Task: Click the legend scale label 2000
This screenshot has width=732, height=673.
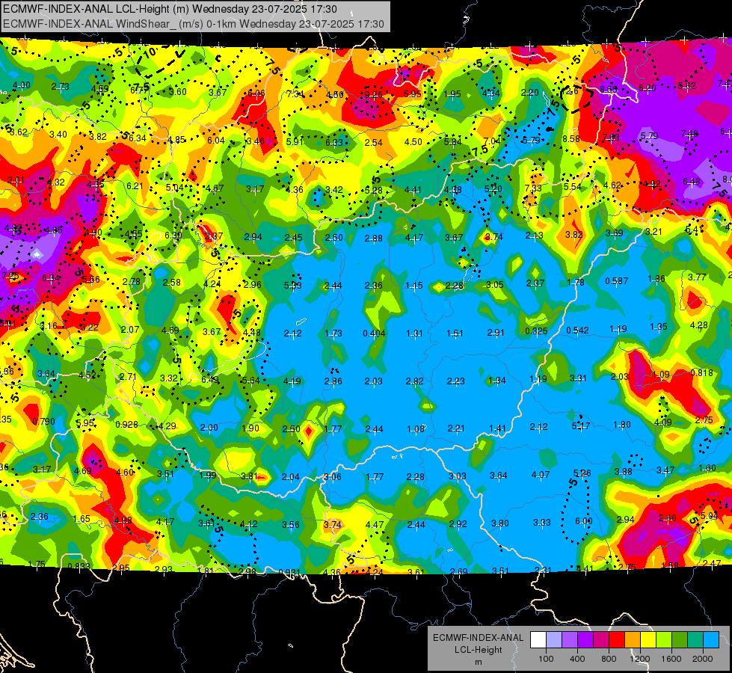Action: 703,659
